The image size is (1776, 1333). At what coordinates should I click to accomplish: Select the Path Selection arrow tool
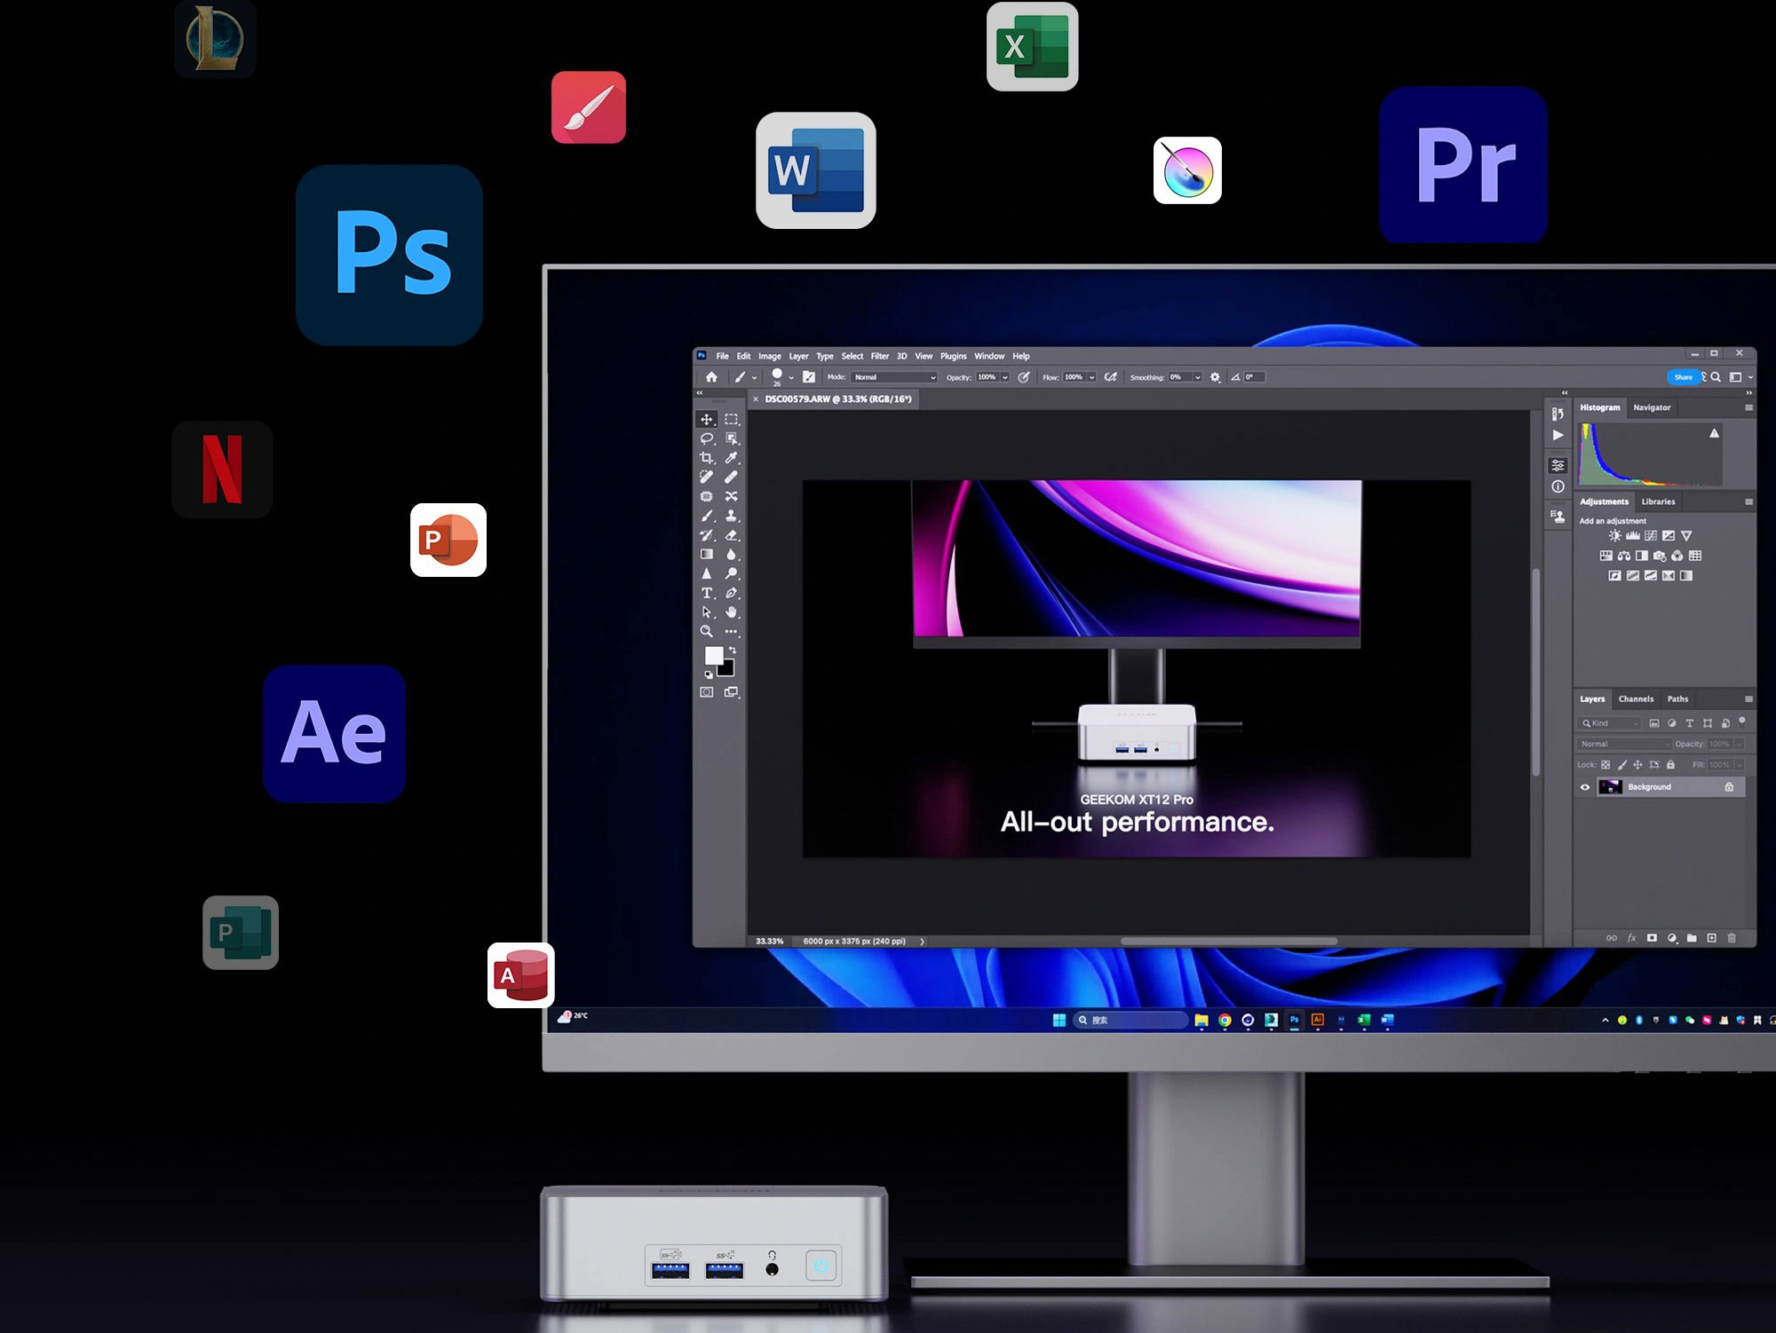tap(707, 612)
